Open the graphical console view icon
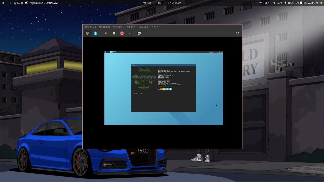 pos(88,33)
